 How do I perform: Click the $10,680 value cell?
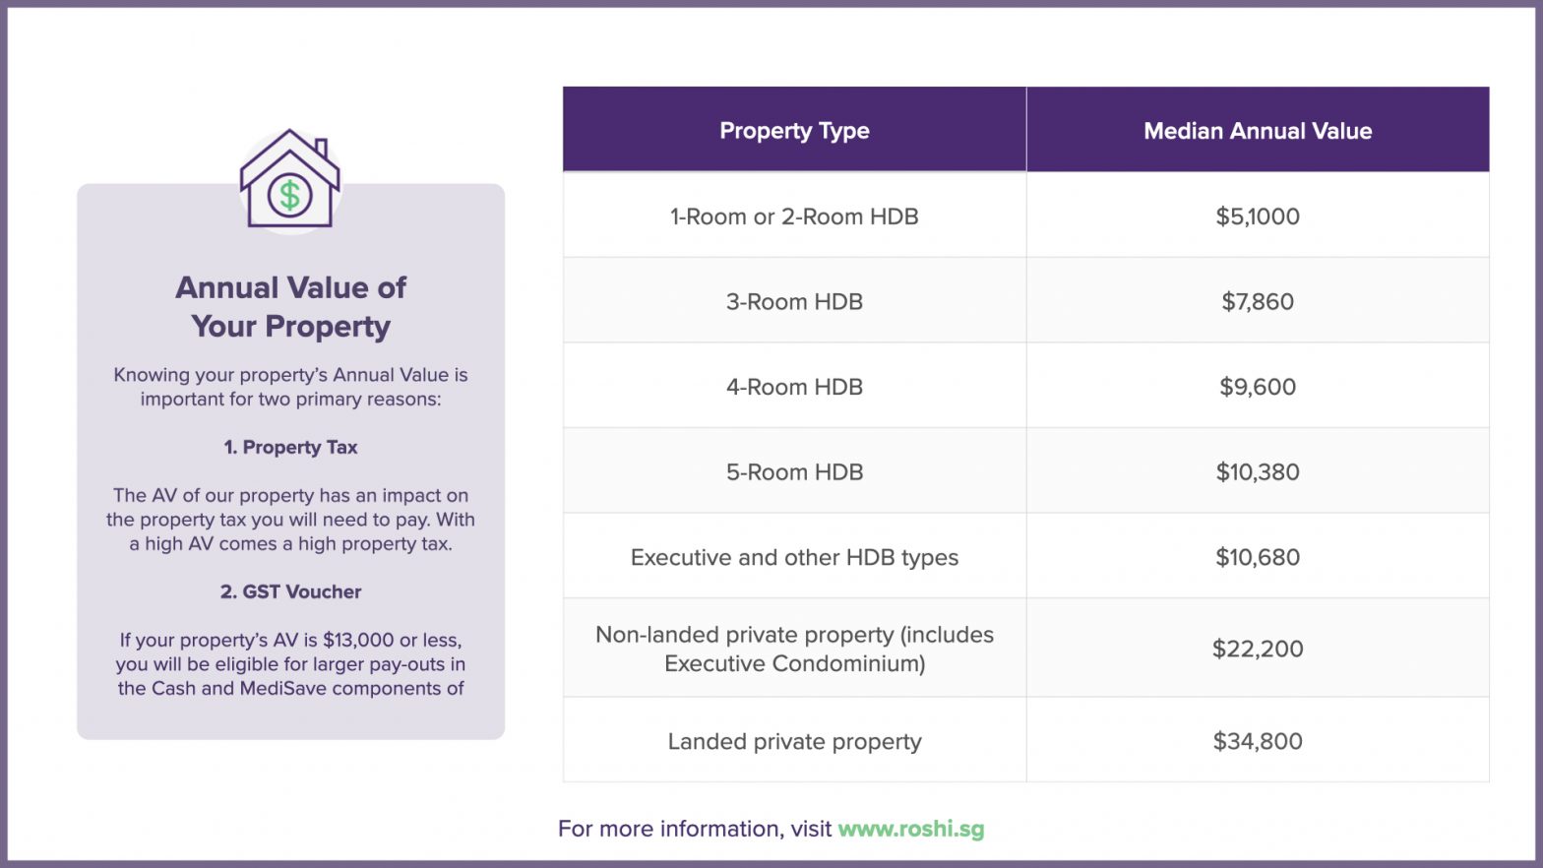tap(1257, 557)
